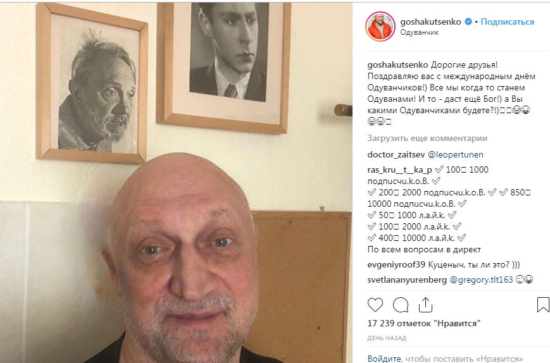The image size is (550, 363).
Task: Like the post with the heart icon
Action: 375,305
